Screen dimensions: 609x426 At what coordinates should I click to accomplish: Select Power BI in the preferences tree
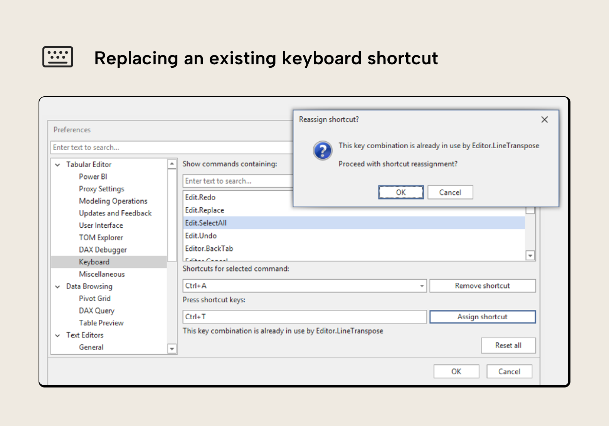pyautogui.click(x=93, y=176)
